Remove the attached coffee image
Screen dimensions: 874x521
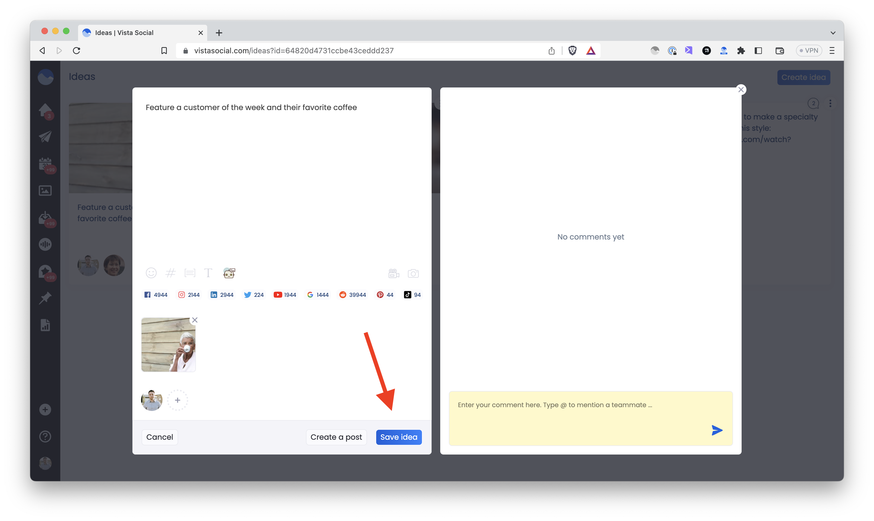195,320
